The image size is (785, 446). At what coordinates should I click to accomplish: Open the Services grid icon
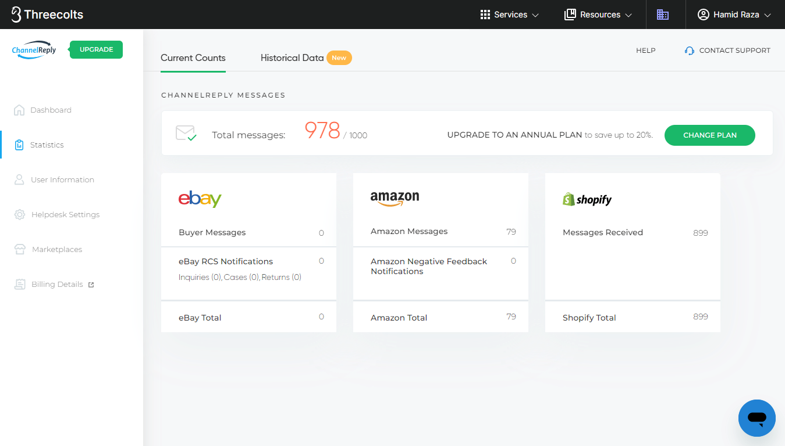(x=485, y=15)
